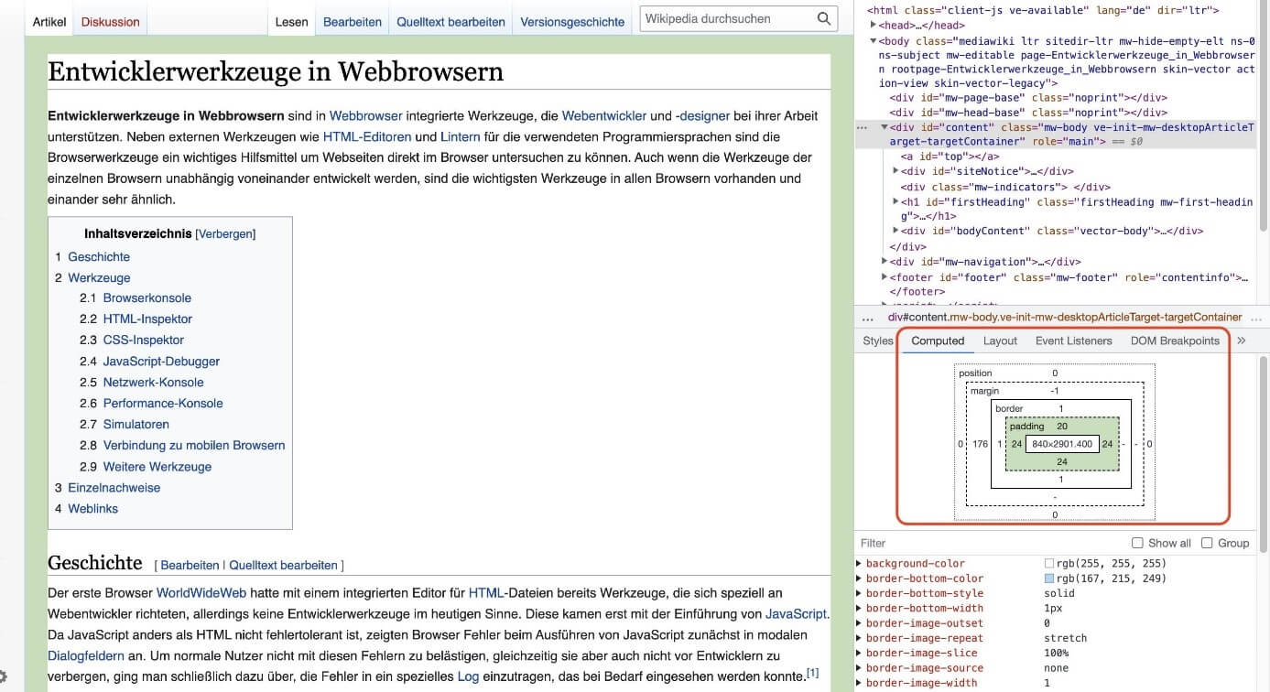Follow the Webbrowser link in the intro

pyautogui.click(x=365, y=116)
